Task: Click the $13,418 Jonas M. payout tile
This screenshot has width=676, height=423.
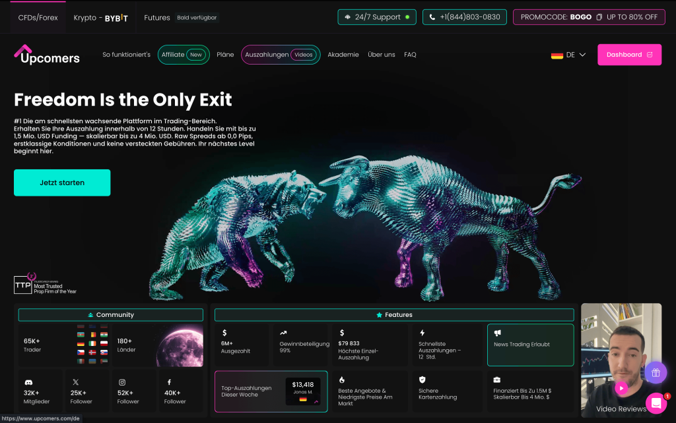Action: [x=302, y=391]
